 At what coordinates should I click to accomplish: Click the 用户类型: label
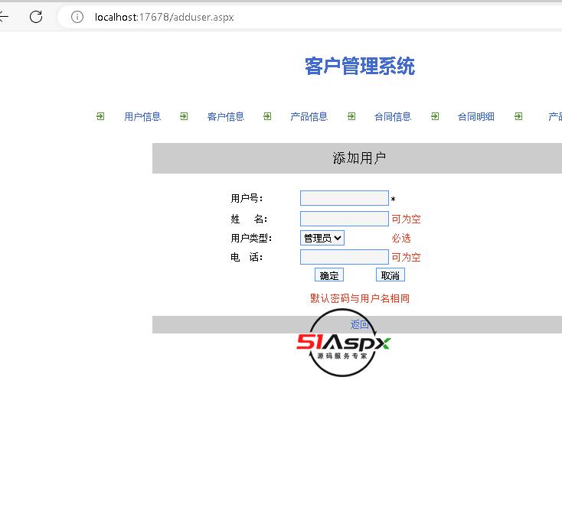251,238
